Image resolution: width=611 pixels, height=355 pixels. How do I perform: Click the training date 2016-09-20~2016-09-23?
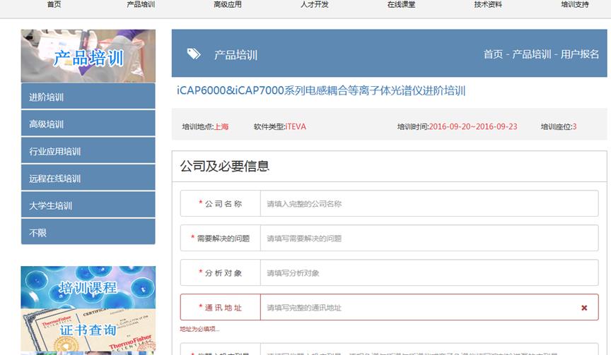point(473,127)
